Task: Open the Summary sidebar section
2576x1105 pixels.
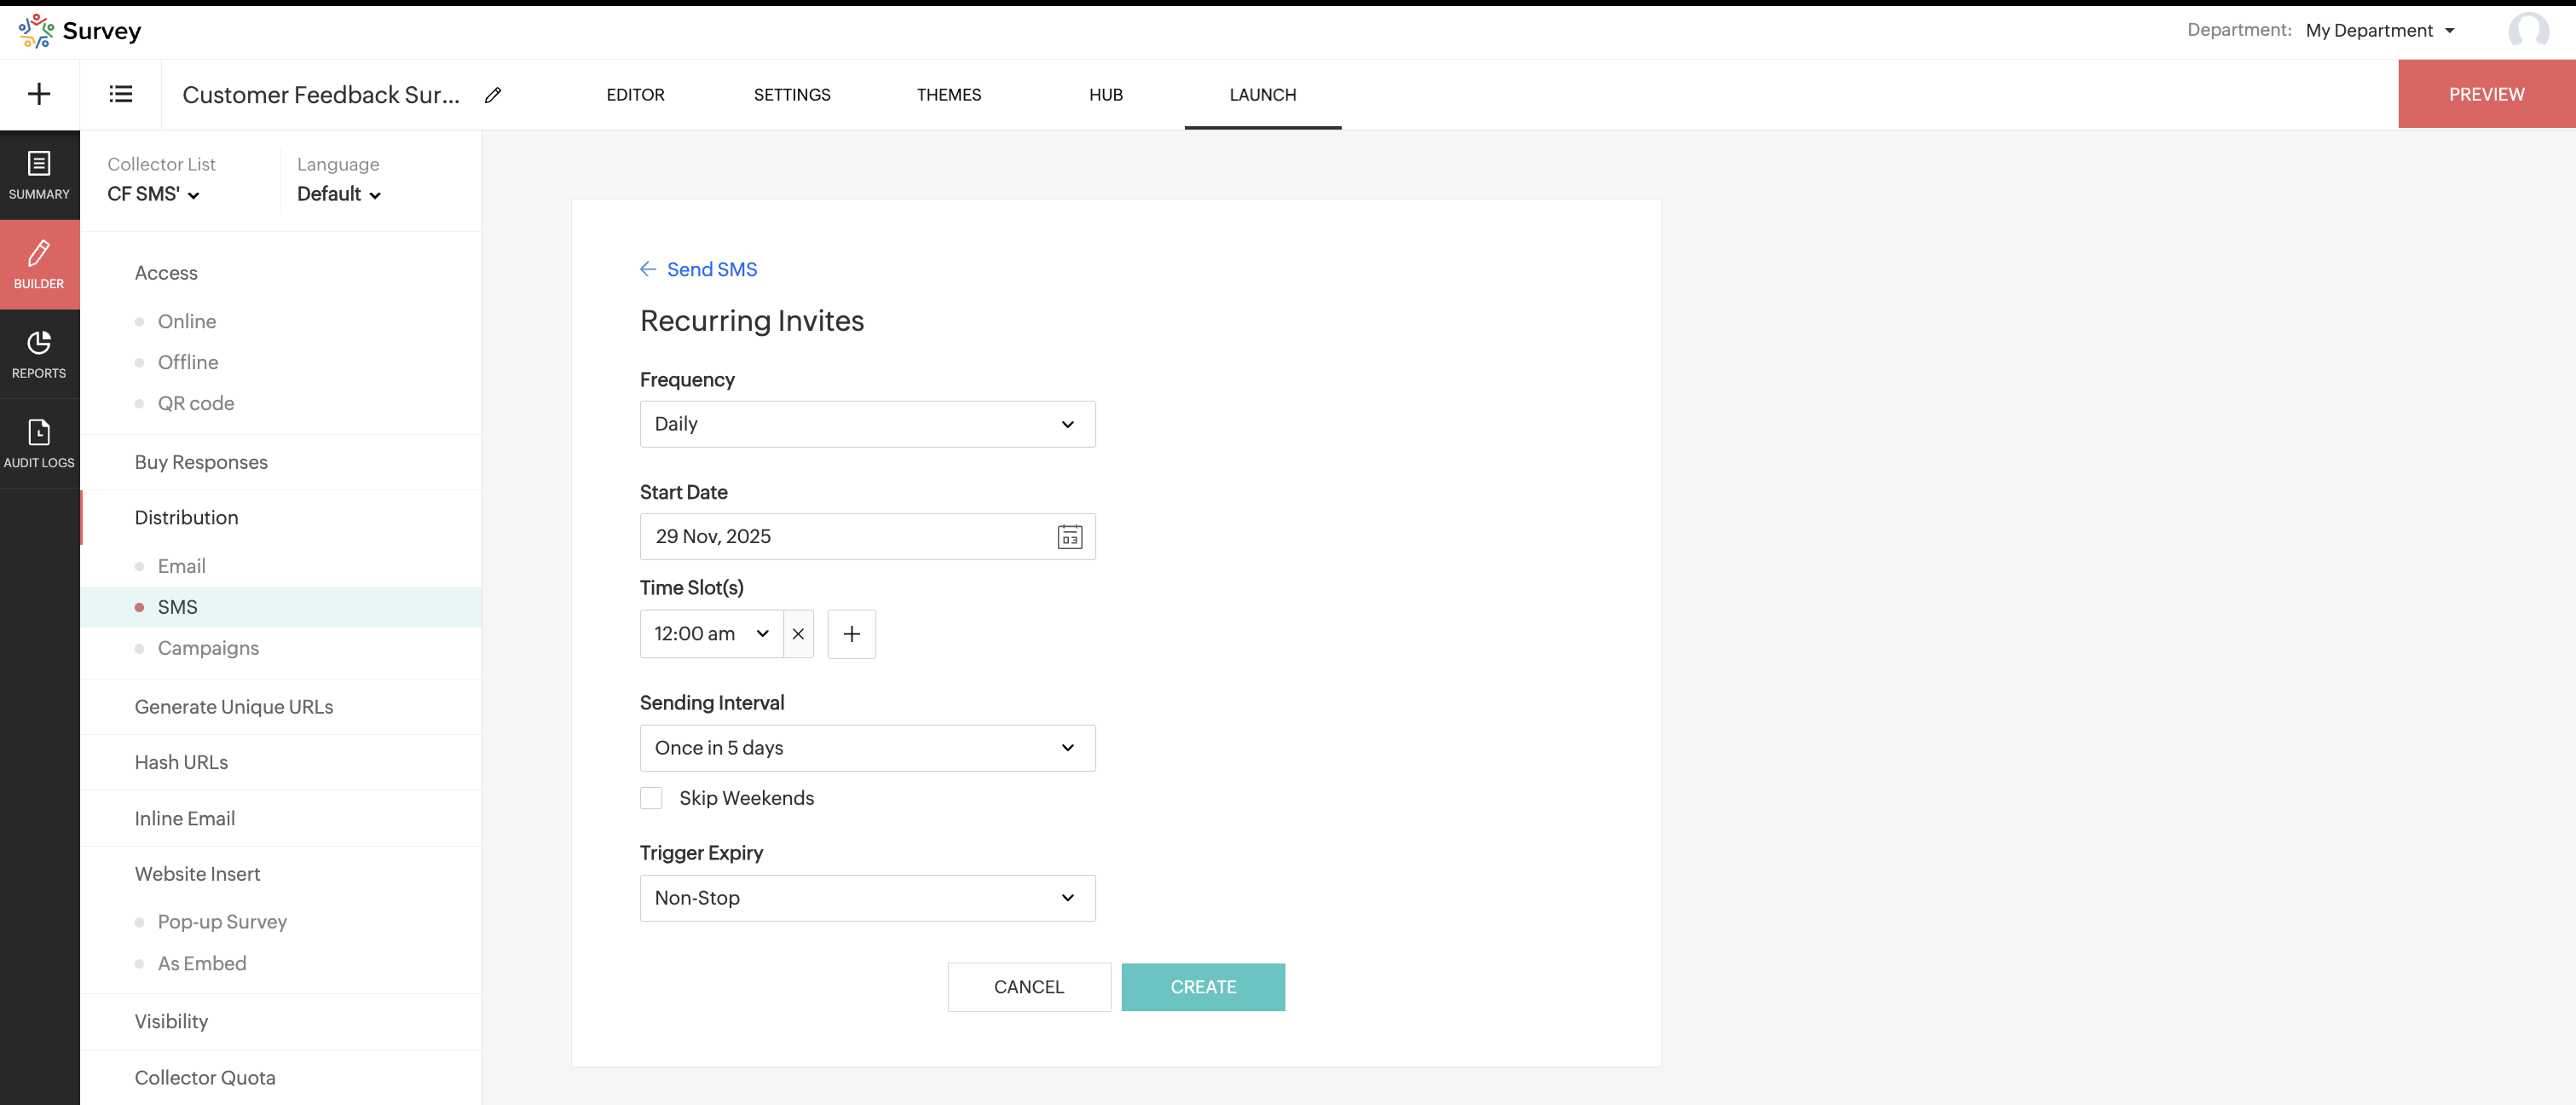Action: click(x=39, y=175)
